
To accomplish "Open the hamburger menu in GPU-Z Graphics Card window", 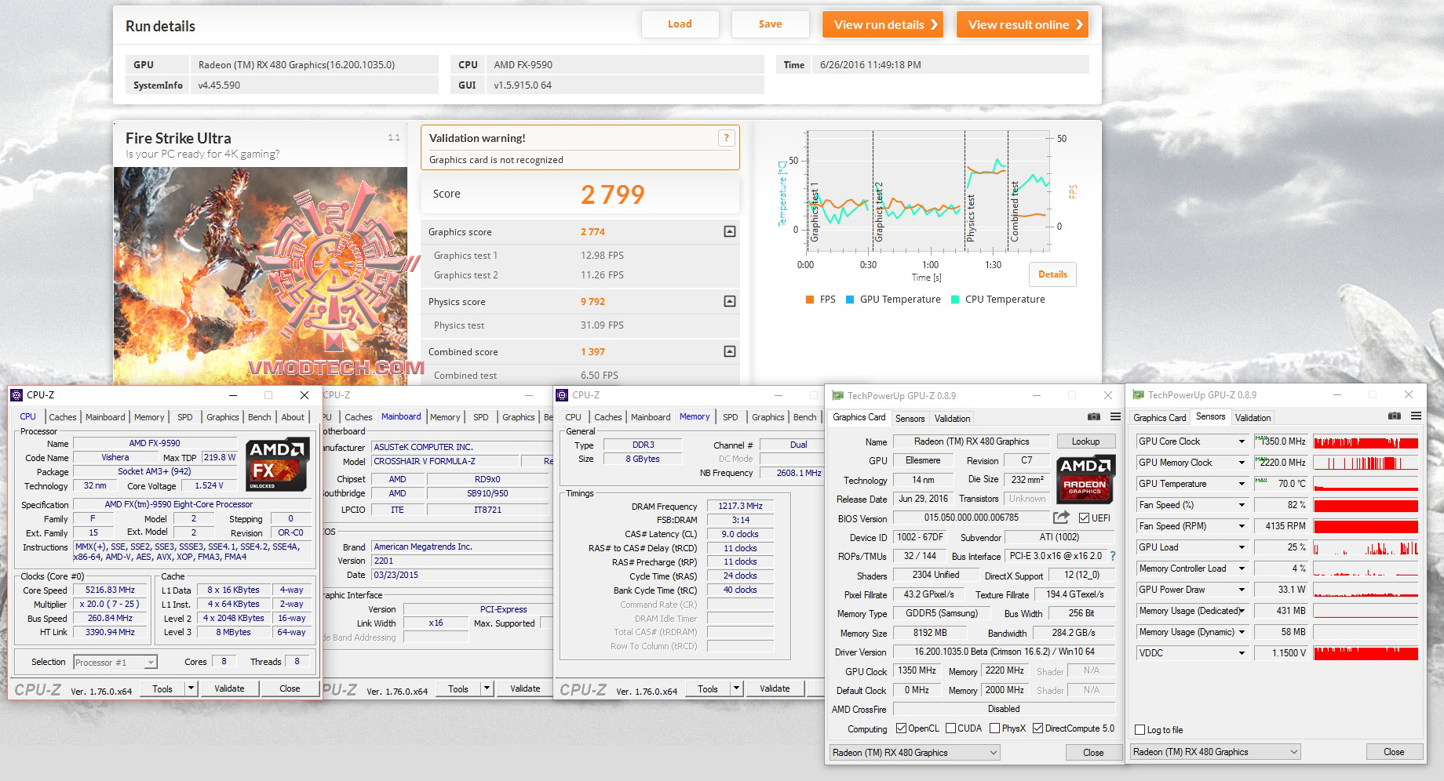I will pos(1115,417).
